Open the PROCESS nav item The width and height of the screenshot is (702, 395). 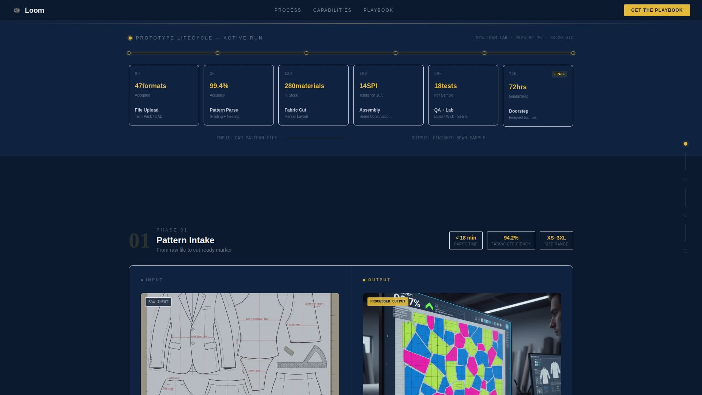tap(288, 10)
